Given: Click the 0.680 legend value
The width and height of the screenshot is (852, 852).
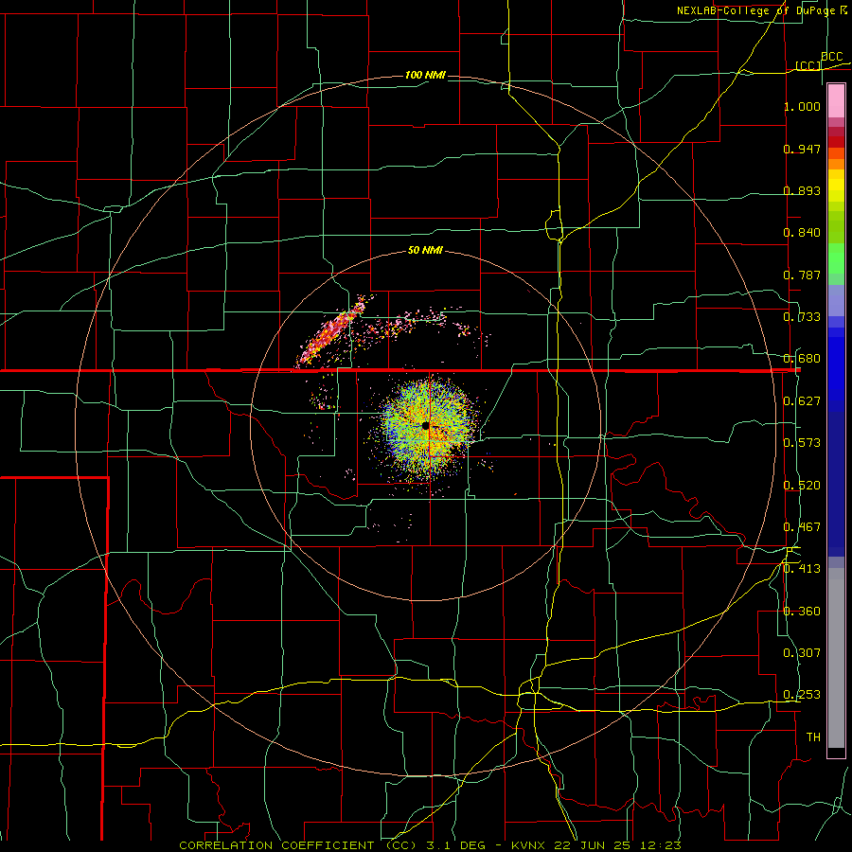Looking at the screenshot, I should point(802,359).
